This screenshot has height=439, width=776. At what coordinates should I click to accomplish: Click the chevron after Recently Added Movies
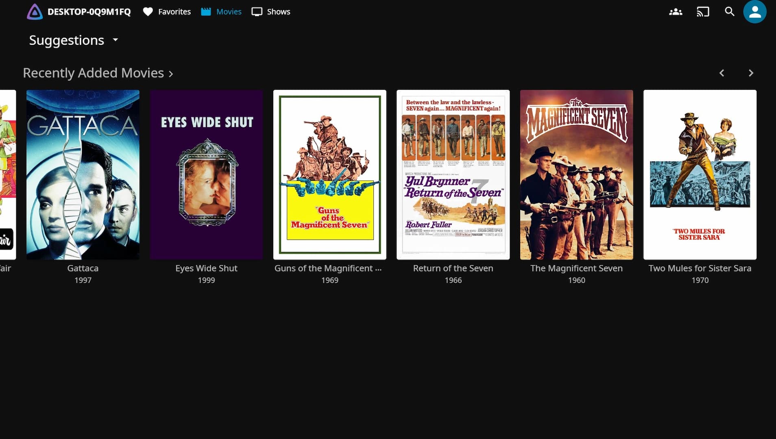(x=171, y=74)
